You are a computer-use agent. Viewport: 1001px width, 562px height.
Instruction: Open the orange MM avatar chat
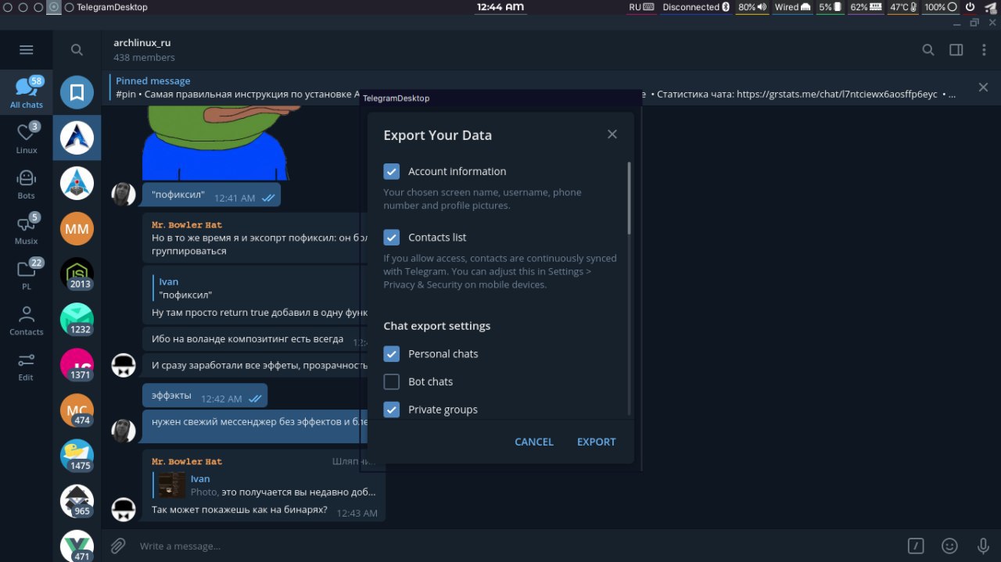pyautogui.click(x=77, y=229)
